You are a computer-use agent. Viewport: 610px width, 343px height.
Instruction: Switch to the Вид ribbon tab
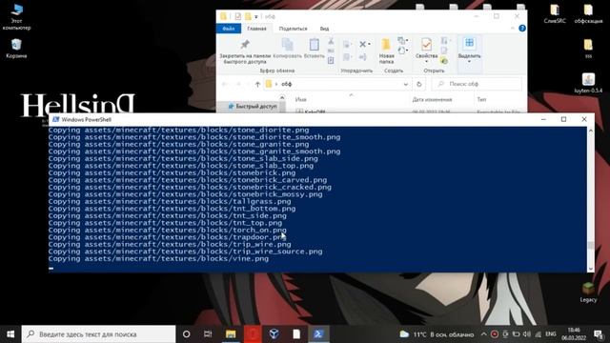click(x=324, y=29)
